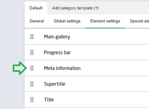Go to the General tab
The height and width of the screenshot is (109, 149).
pos(37,21)
